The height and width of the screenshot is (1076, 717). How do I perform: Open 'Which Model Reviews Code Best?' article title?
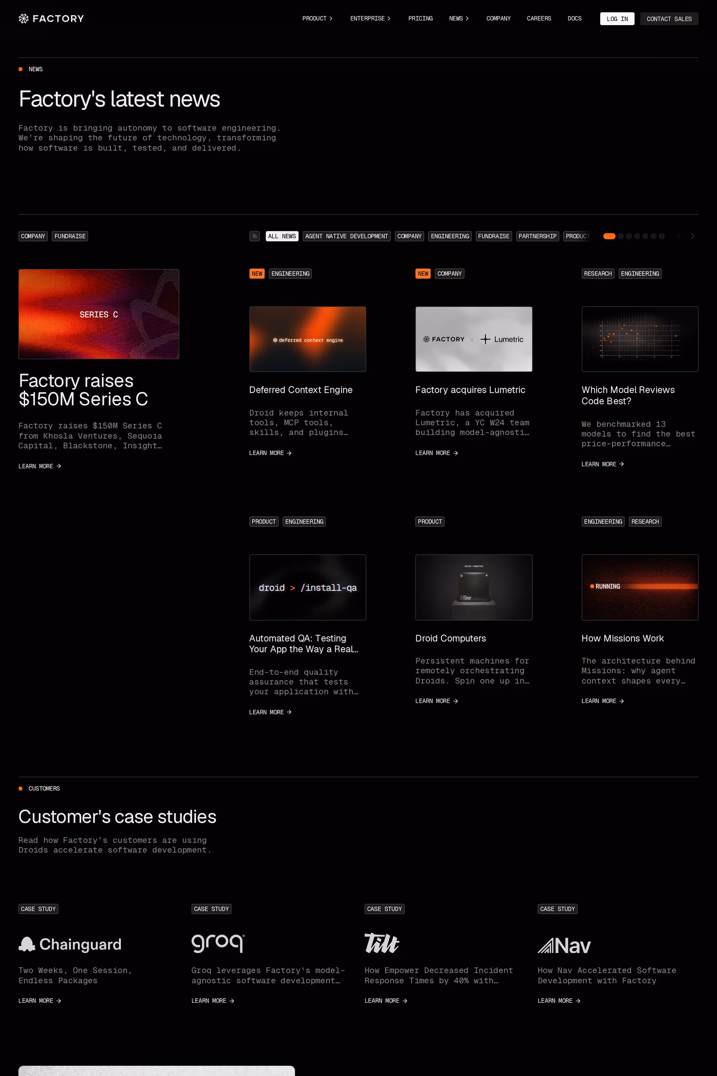click(x=628, y=396)
